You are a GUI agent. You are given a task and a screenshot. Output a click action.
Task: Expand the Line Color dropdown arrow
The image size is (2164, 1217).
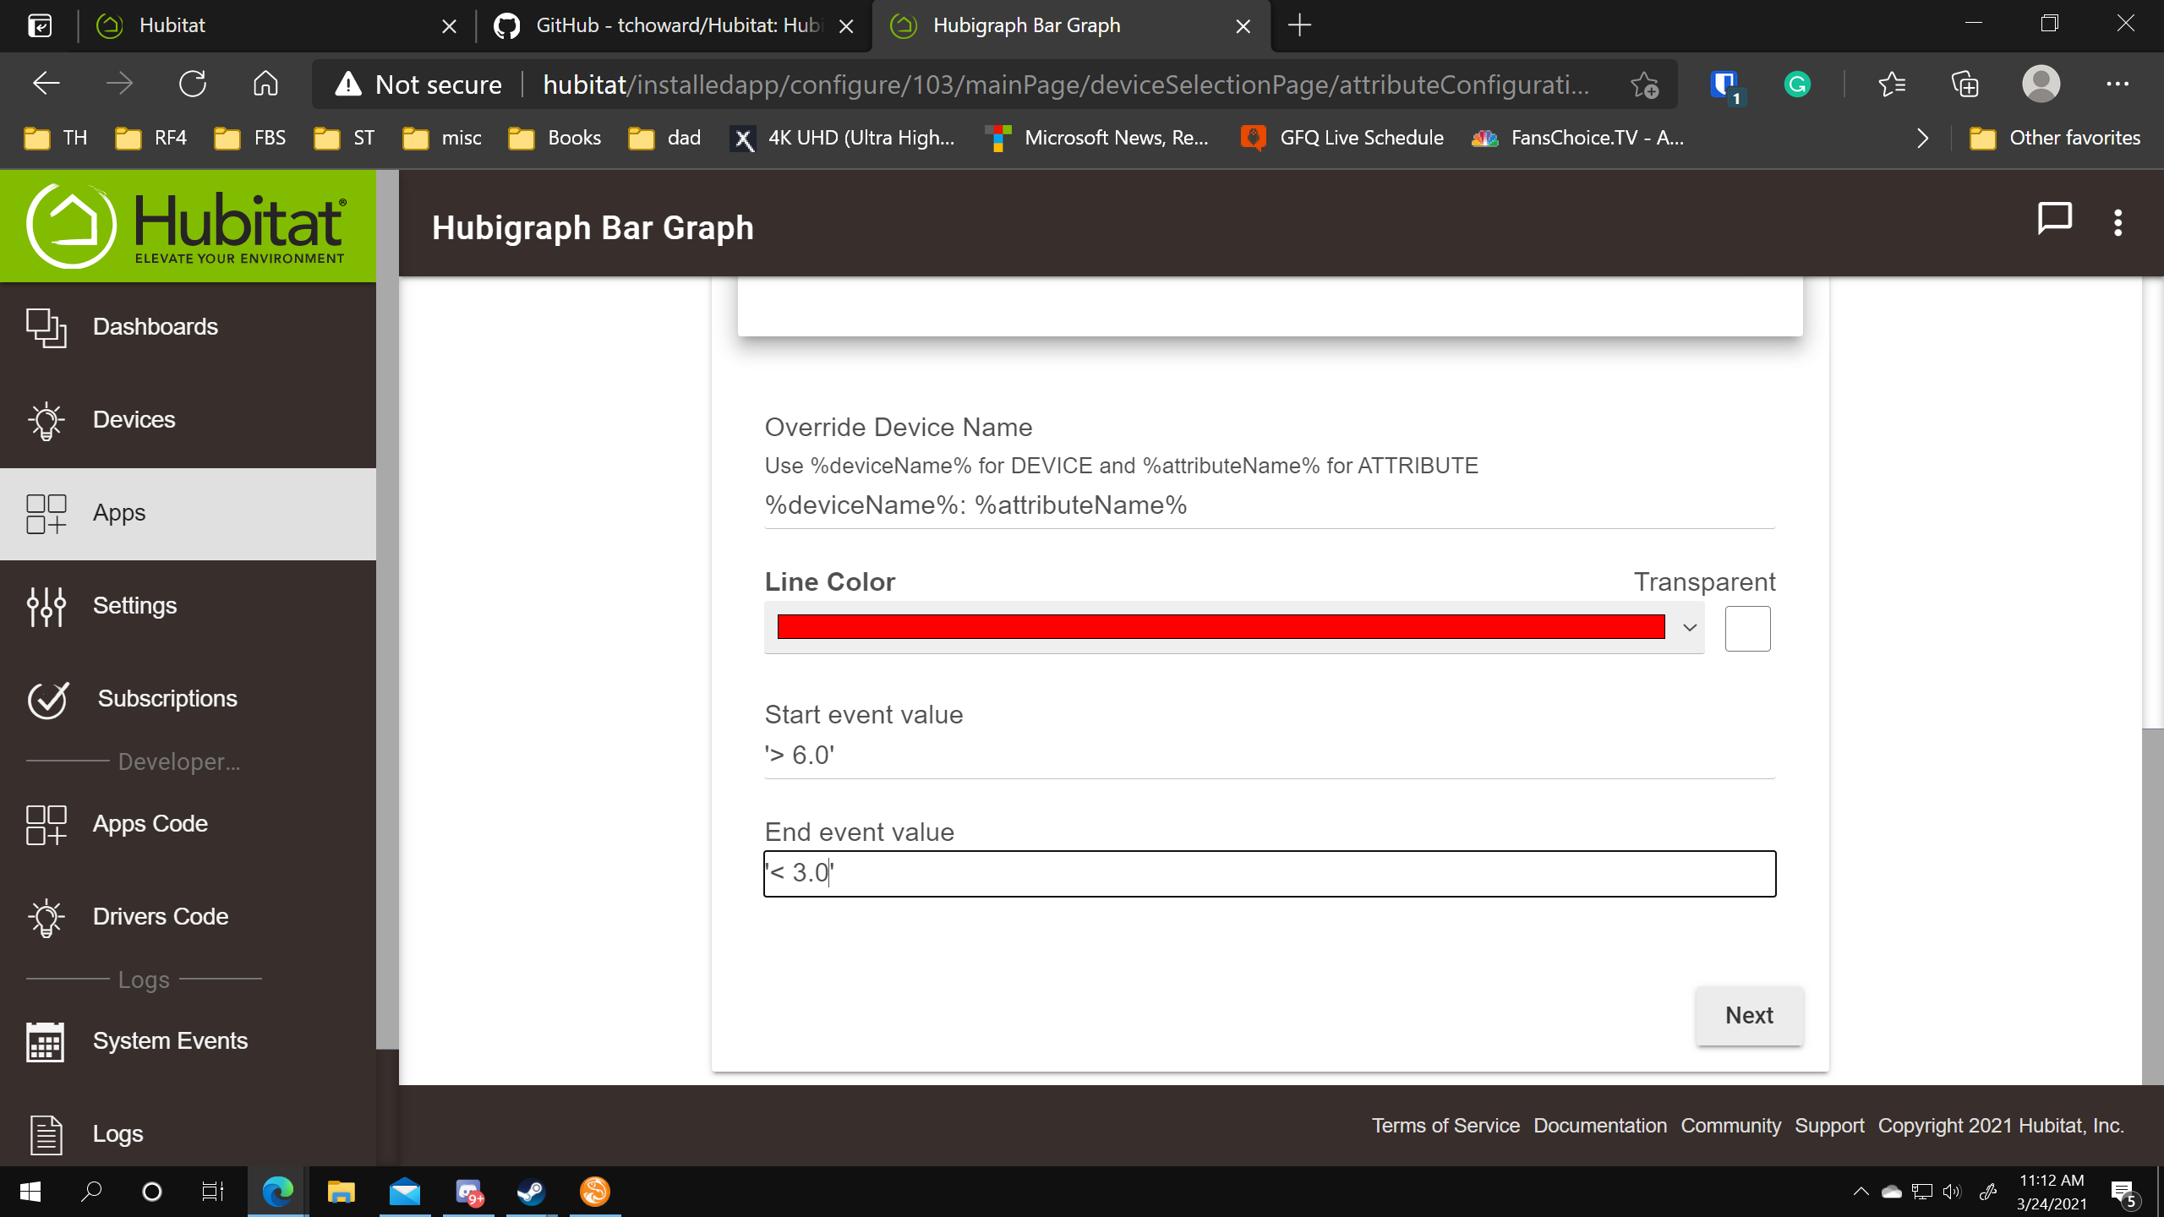(1689, 628)
